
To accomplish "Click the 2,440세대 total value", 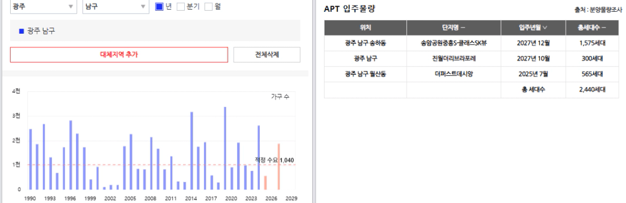I will tap(592, 90).
